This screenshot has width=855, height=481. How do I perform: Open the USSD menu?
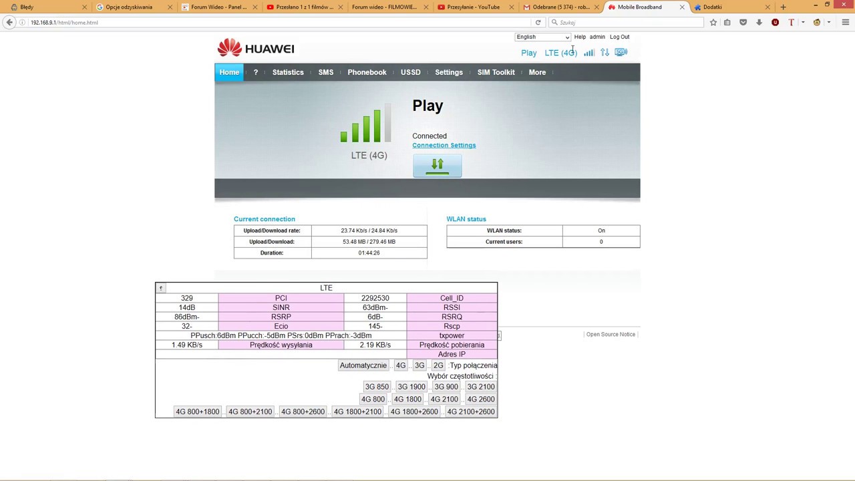click(411, 72)
